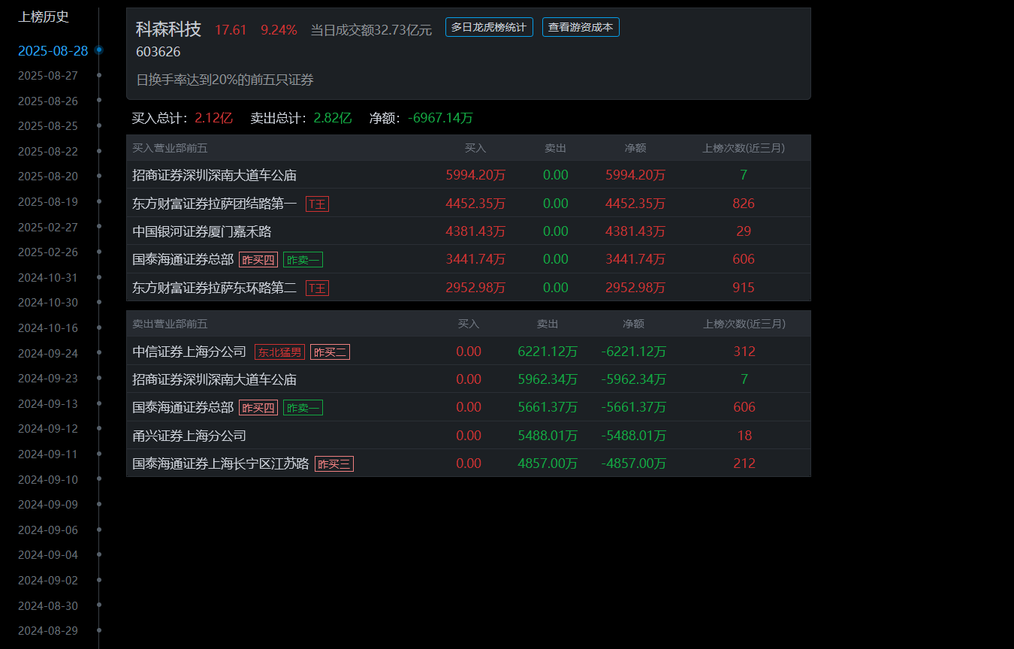Select the 2025-08-27 history date

[x=48, y=76]
